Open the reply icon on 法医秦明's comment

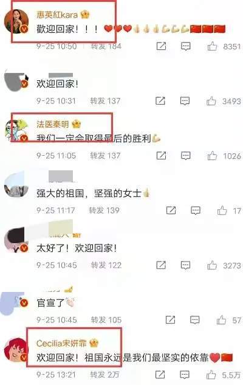click(x=186, y=156)
